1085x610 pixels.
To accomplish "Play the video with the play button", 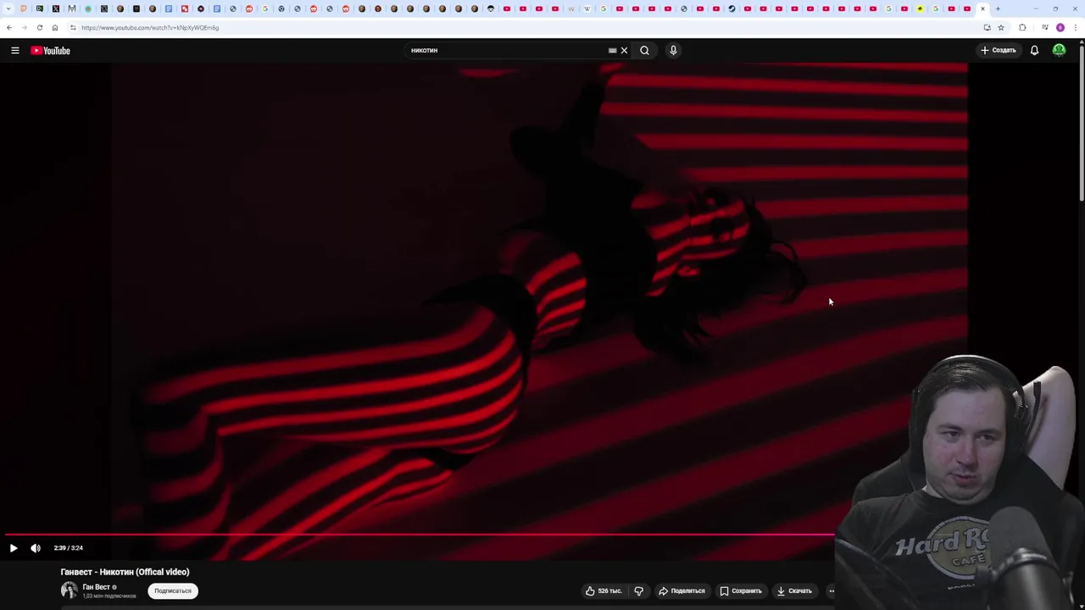I will coord(14,548).
